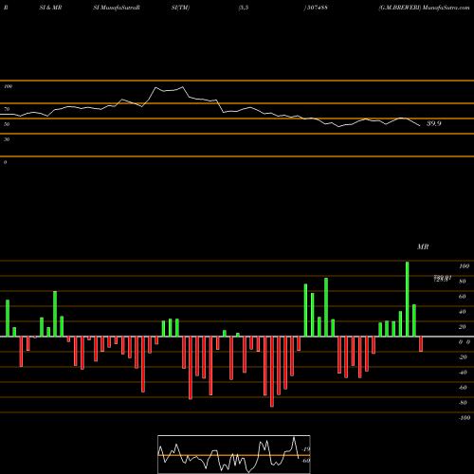This screenshot has width=474, height=474.
Task: Click the MR panel title label
Action: click(423, 246)
